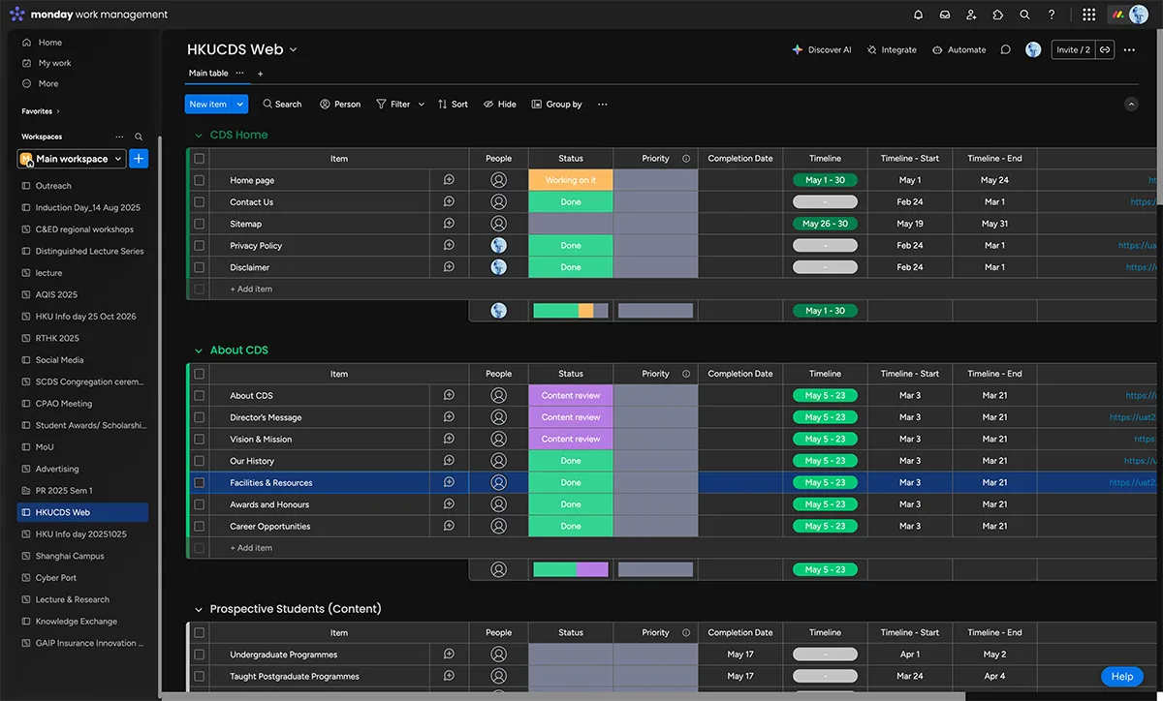Click Priority column info icon in CDS Home
1163x701 pixels.
(x=686, y=158)
